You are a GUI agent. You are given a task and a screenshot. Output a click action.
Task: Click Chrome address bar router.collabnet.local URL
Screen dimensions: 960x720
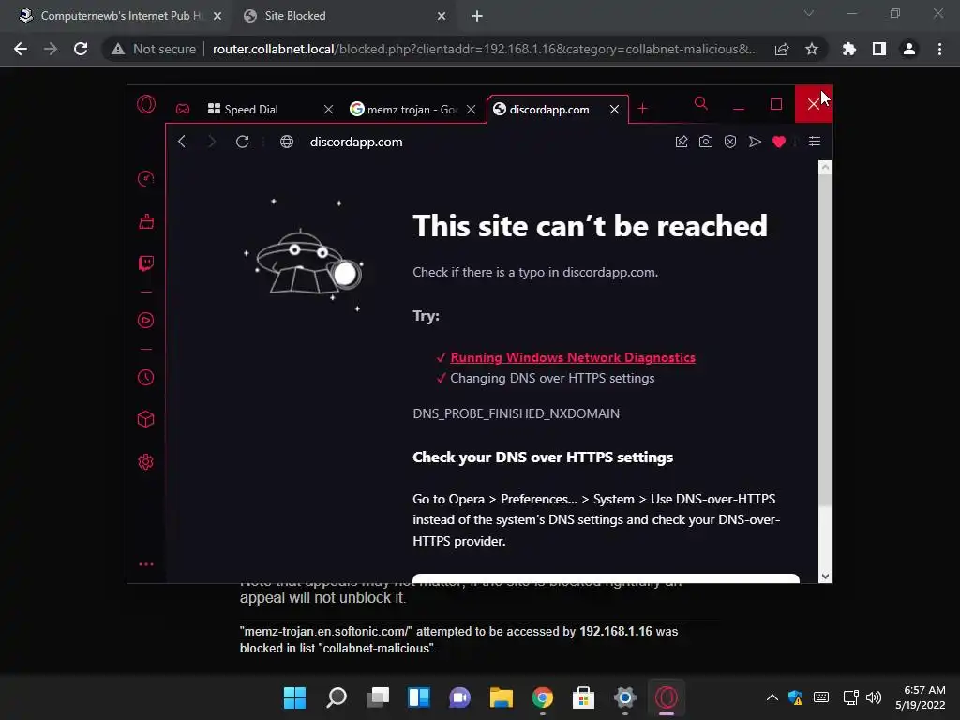(485, 49)
